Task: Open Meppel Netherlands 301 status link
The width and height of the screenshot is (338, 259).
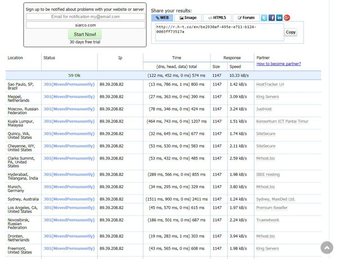Action: [x=69, y=97]
